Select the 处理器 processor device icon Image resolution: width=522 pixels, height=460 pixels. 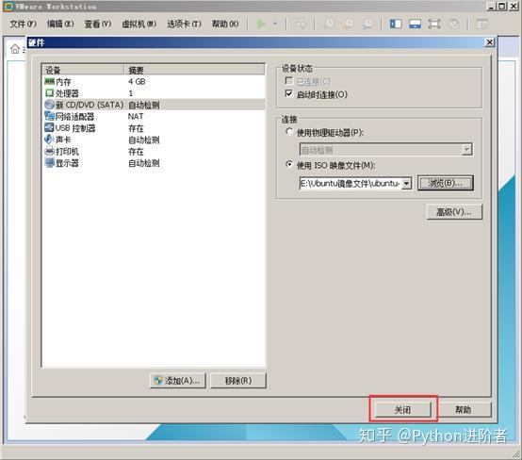[x=49, y=93]
